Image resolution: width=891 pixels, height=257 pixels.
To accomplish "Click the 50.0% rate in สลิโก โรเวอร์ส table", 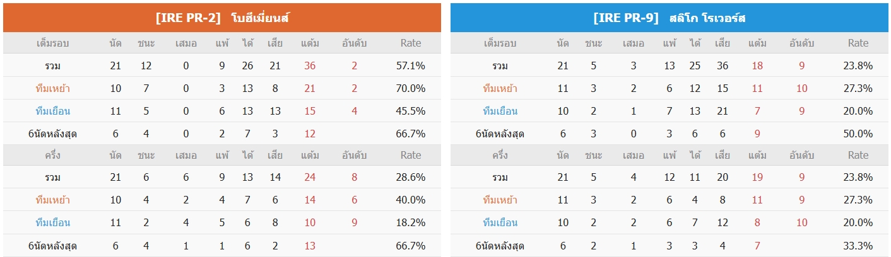I will point(858,134).
